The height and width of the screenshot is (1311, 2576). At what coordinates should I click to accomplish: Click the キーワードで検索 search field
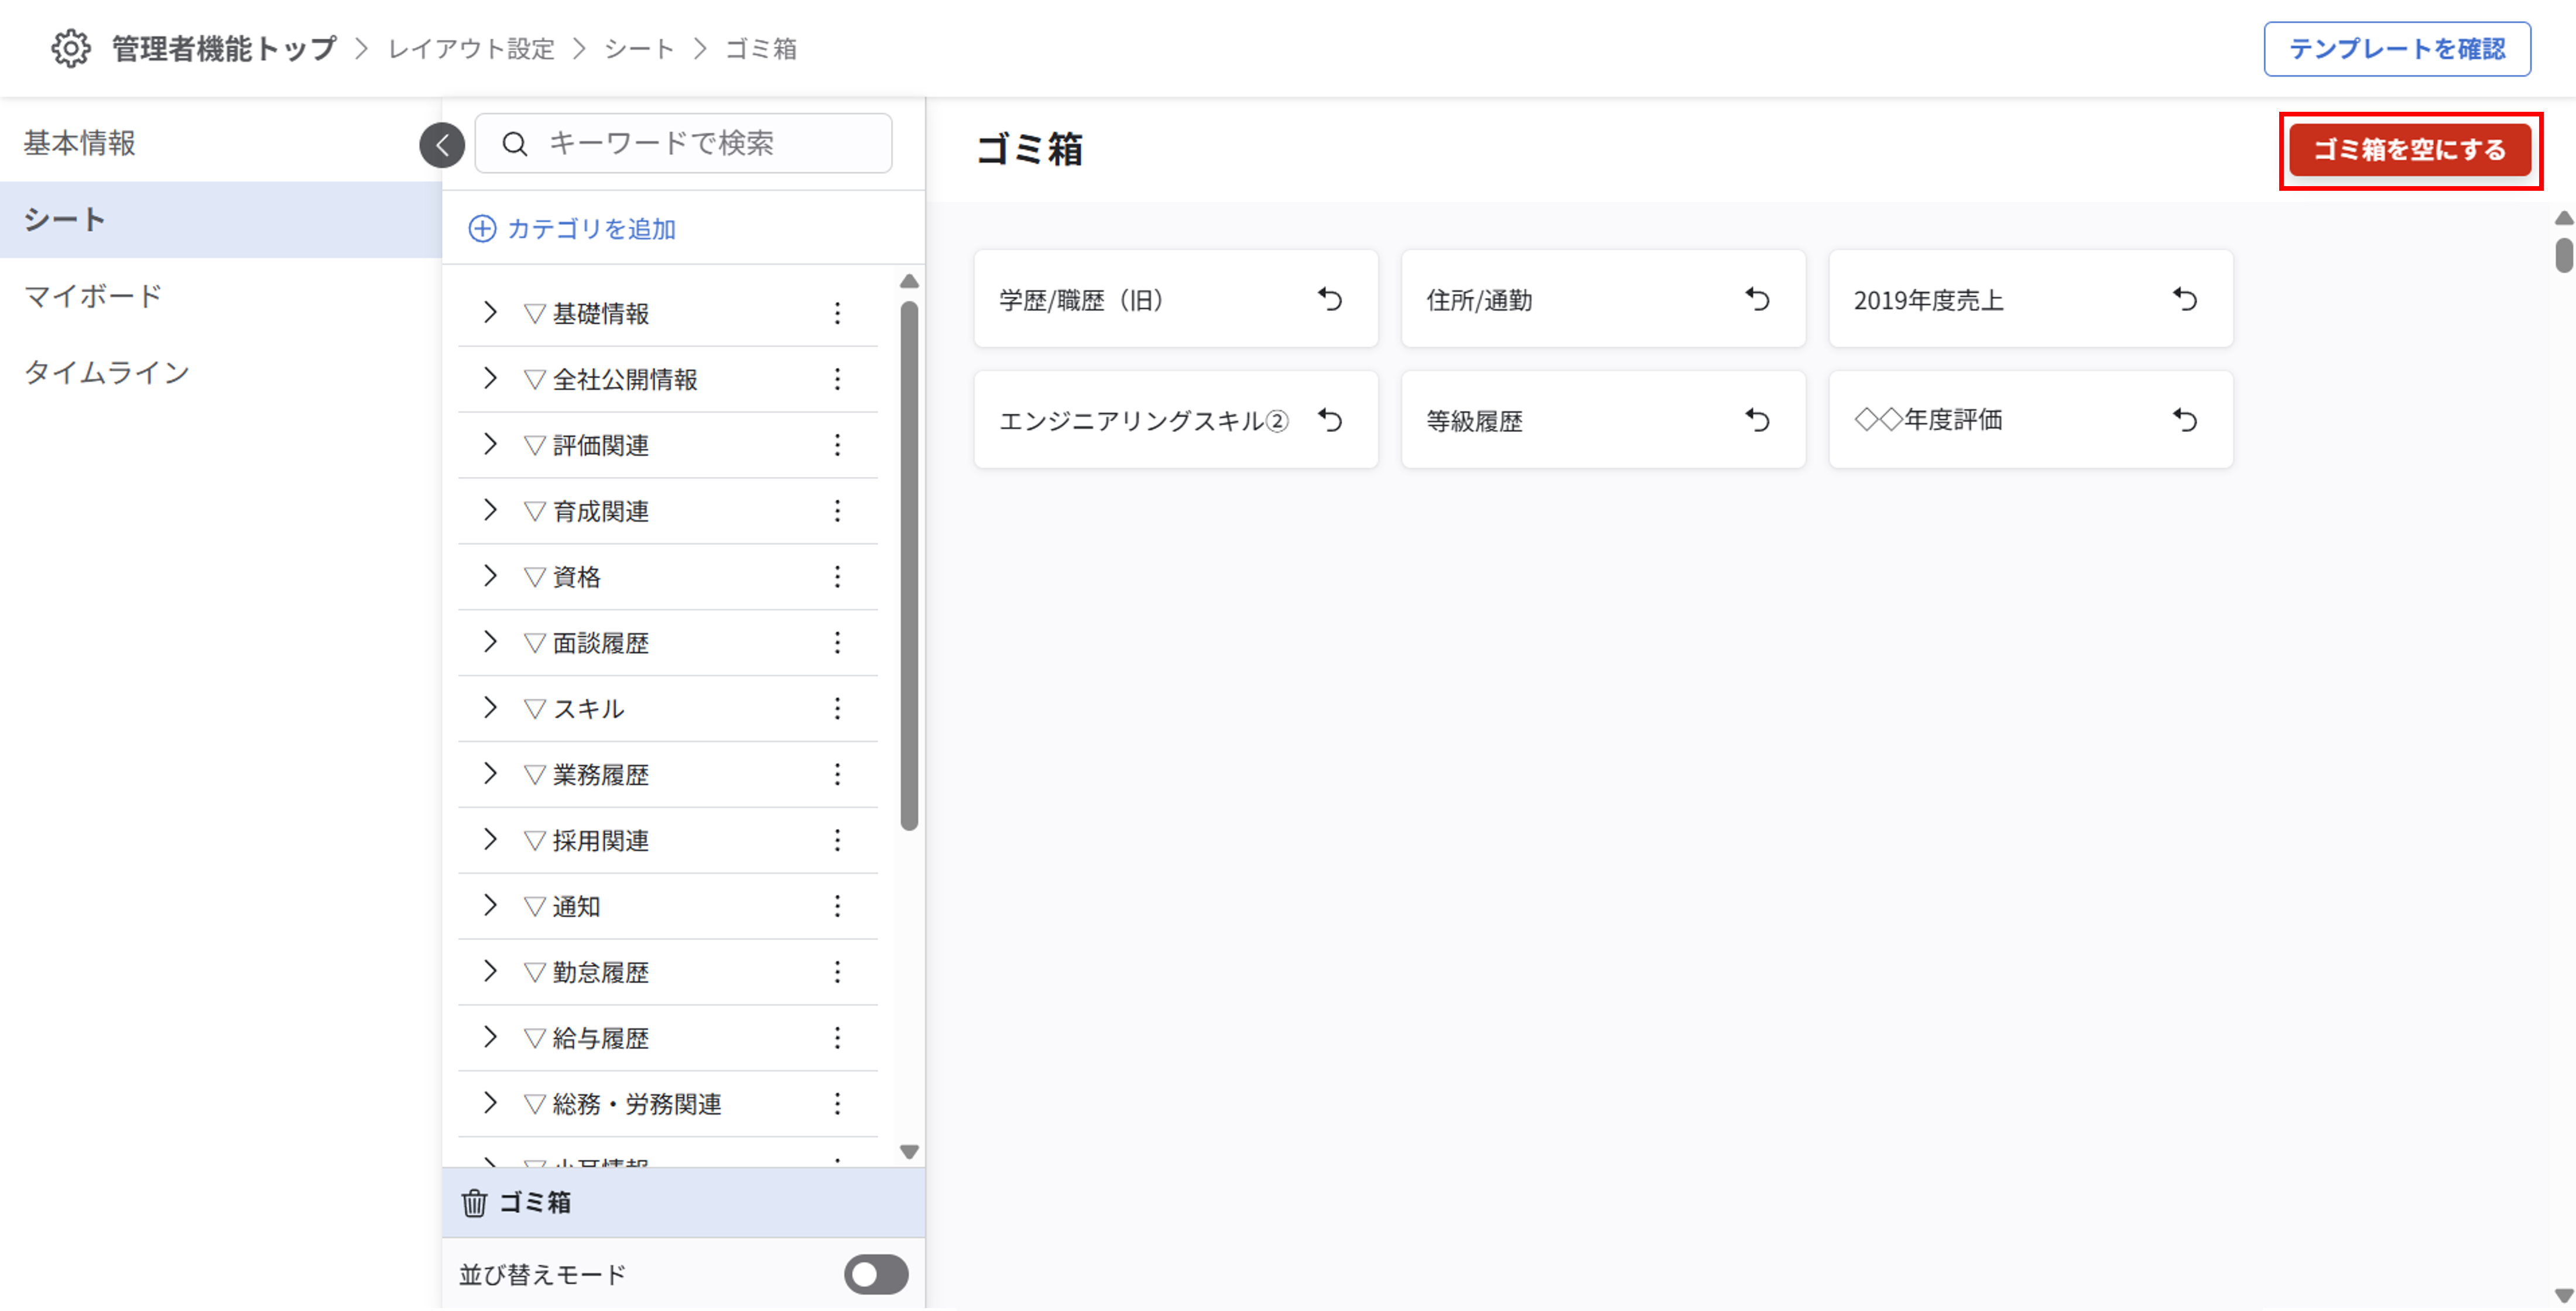[683, 144]
